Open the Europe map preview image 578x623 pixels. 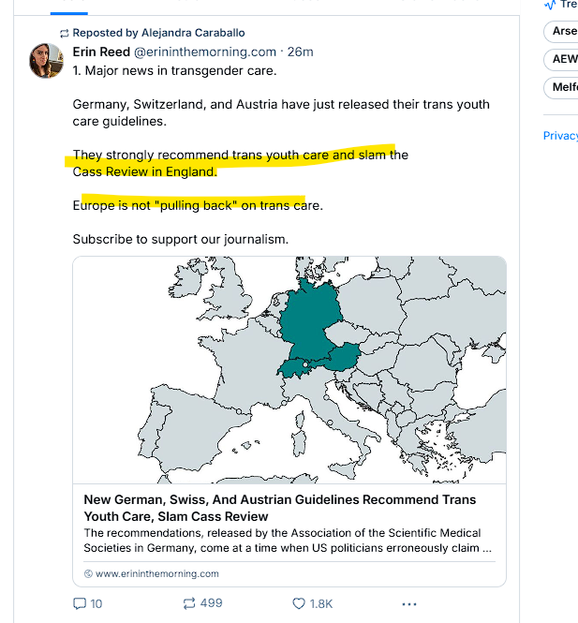point(289,369)
